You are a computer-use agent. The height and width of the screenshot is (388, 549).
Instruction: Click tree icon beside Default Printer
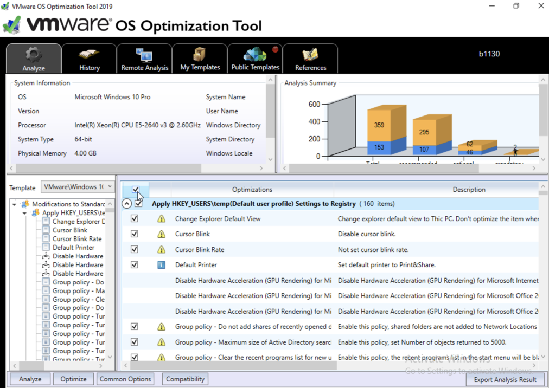coord(46,247)
